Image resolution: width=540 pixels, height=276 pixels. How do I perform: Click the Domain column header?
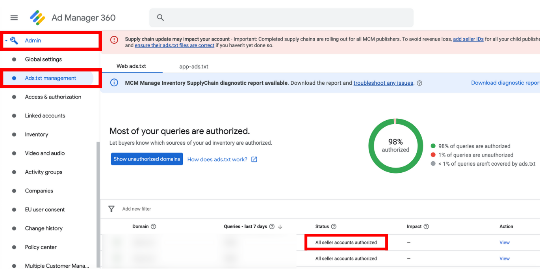pos(141,227)
